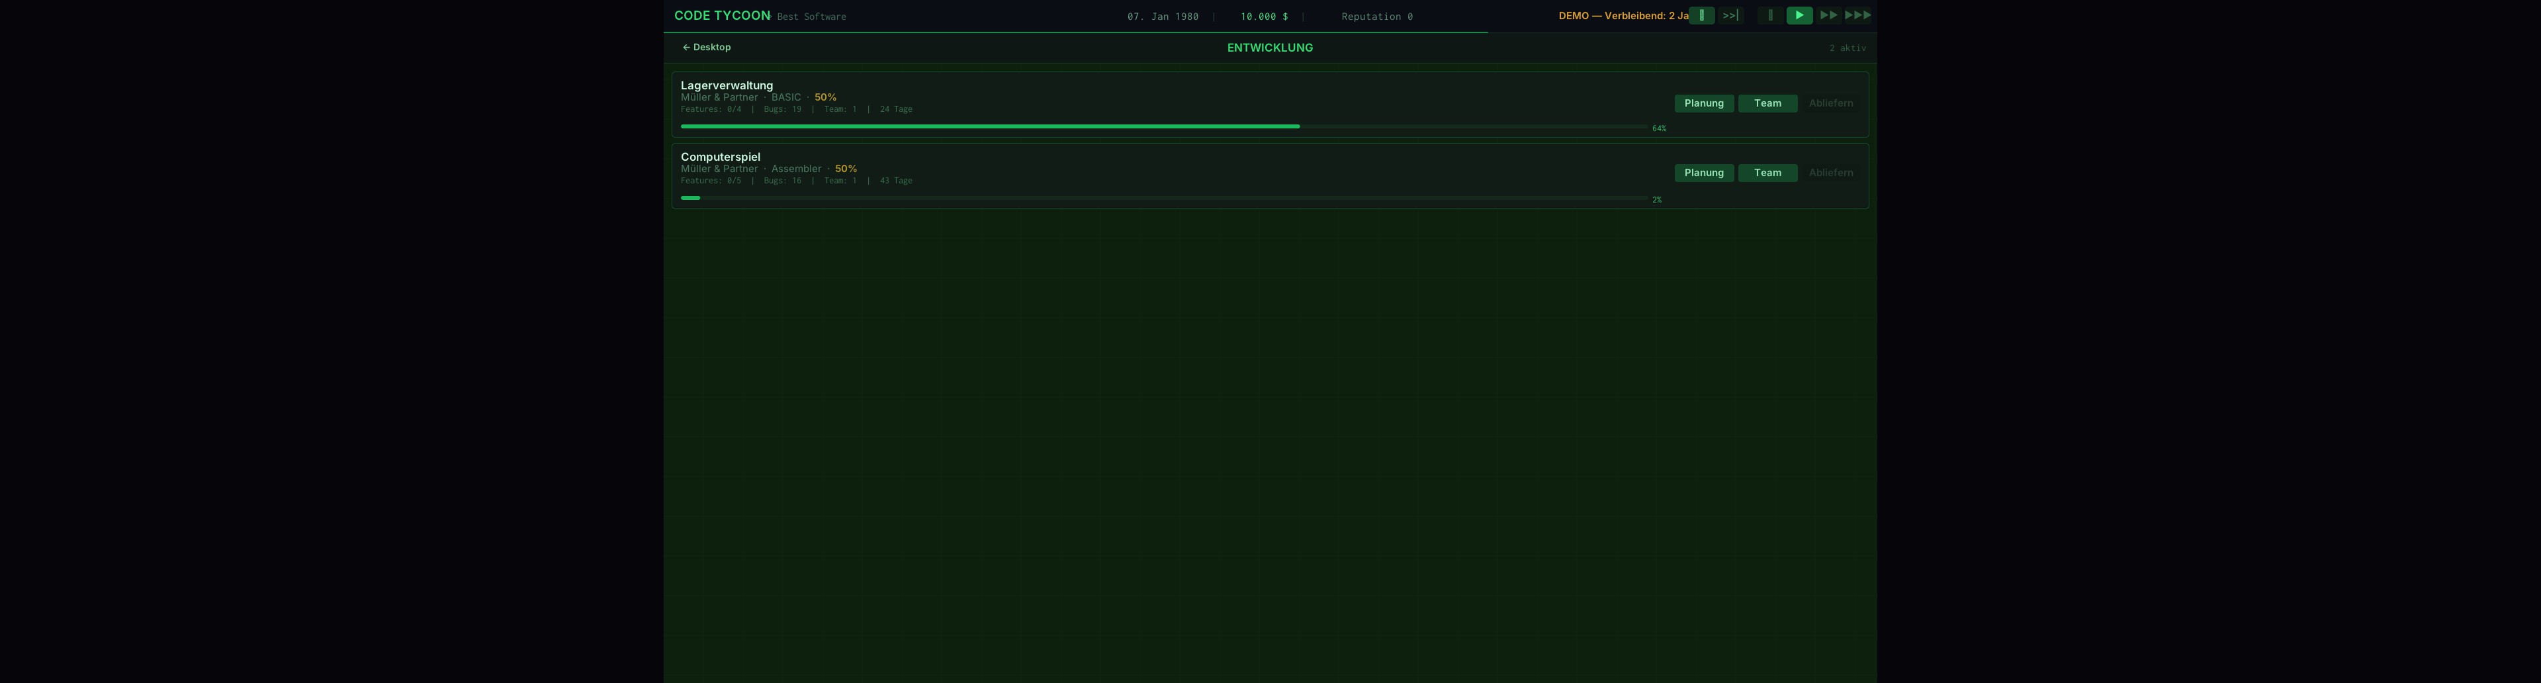Set game speed to triple fast-forward

point(1857,16)
